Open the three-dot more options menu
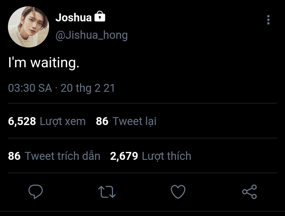This screenshot has height=216, width=285. click(268, 20)
